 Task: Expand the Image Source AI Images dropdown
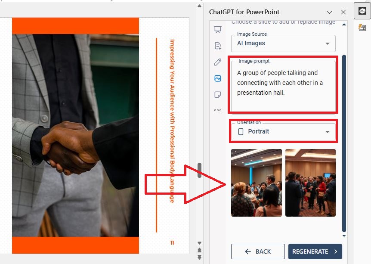[x=283, y=43]
